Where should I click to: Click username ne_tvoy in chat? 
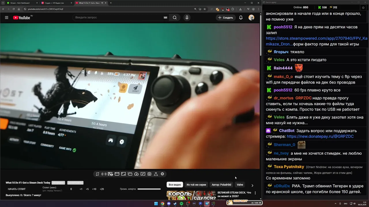click(x=281, y=153)
